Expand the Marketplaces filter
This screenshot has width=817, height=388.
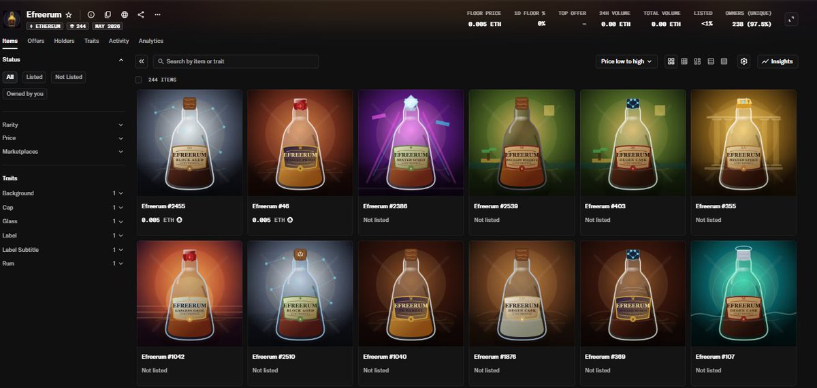tap(63, 152)
